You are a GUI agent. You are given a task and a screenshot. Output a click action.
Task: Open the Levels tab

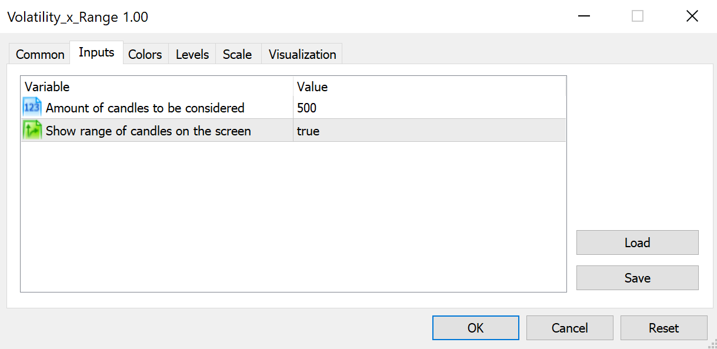pyautogui.click(x=192, y=54)
